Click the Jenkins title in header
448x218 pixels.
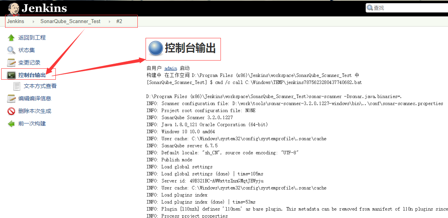(44, 8)
